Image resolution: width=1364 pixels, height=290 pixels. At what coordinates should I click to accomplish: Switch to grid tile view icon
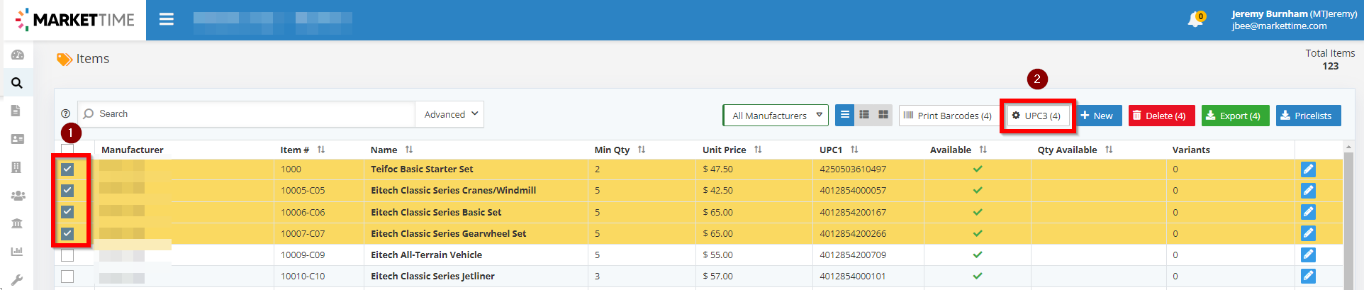coord(883,115)
